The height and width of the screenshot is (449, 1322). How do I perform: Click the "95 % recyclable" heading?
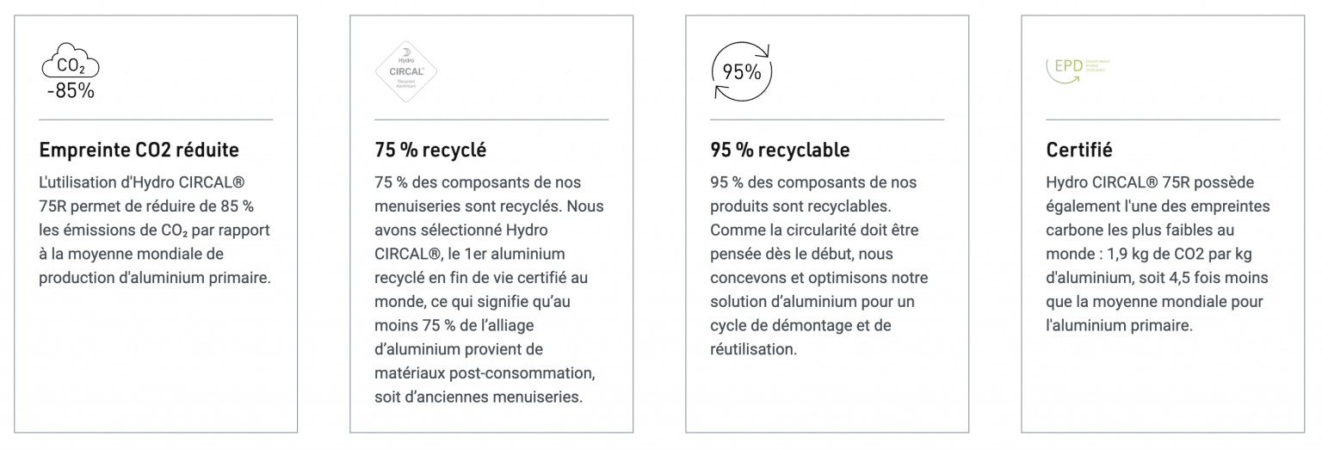[780, 151]
